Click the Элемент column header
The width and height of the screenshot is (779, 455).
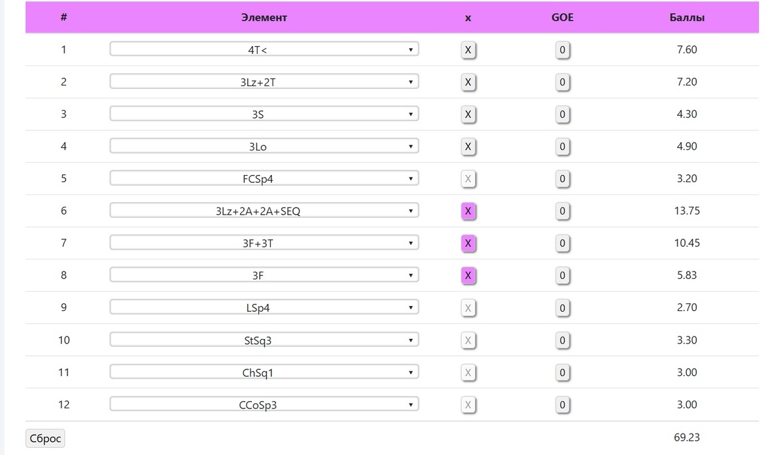click(264, 17)
